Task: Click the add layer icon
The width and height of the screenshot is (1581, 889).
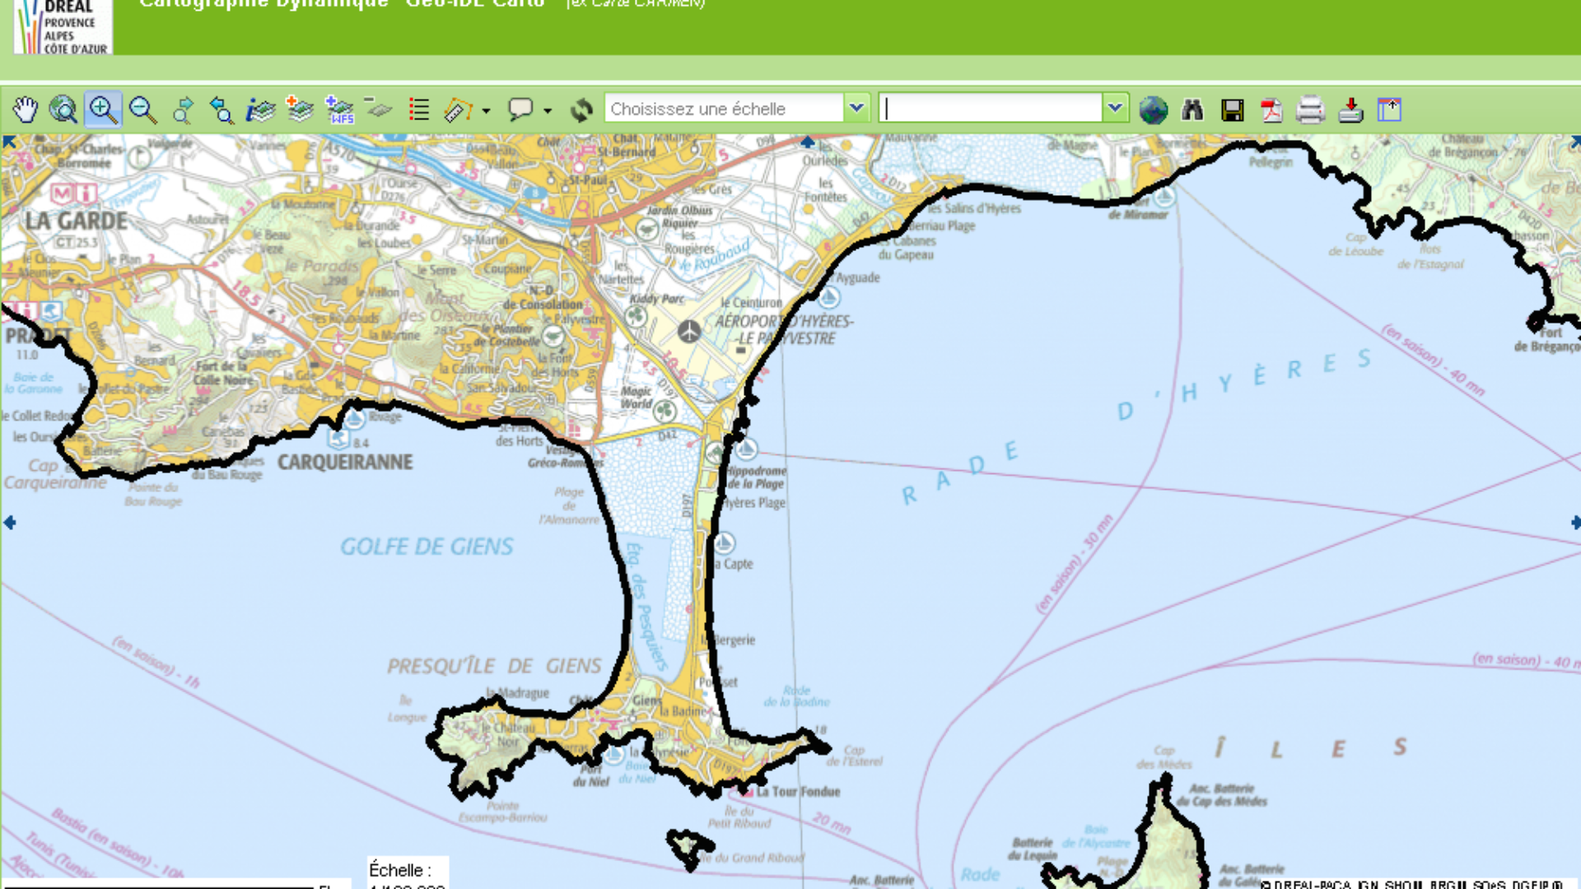Action: click(x=300, y=109)
